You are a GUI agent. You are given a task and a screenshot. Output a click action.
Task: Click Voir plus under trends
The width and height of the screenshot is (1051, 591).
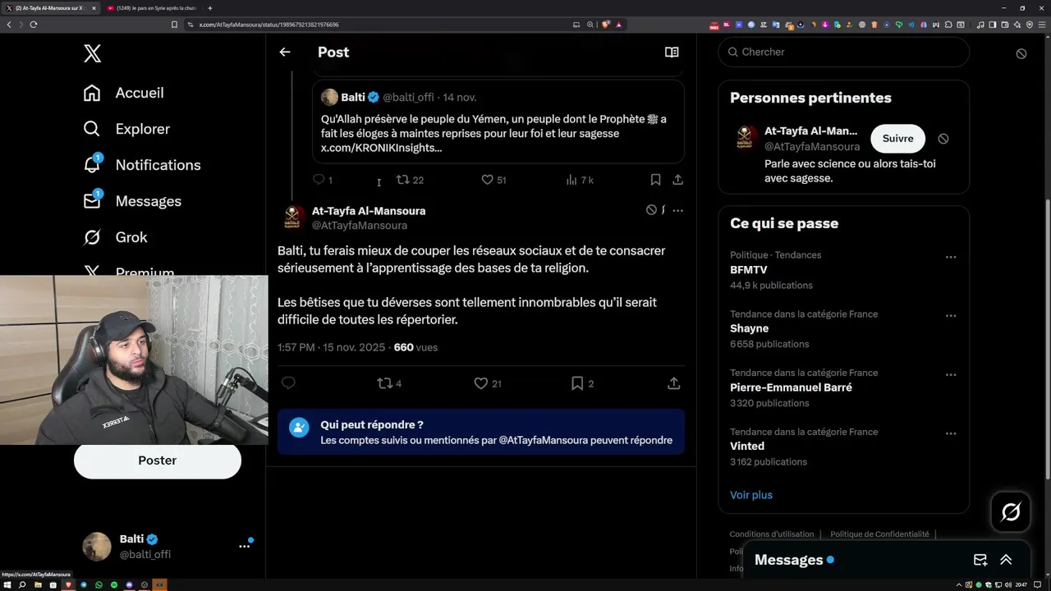(751, 495)
